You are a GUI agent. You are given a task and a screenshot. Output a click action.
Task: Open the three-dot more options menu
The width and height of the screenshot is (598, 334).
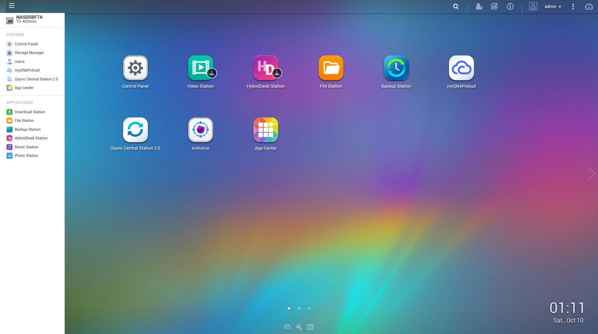point(573,7)
